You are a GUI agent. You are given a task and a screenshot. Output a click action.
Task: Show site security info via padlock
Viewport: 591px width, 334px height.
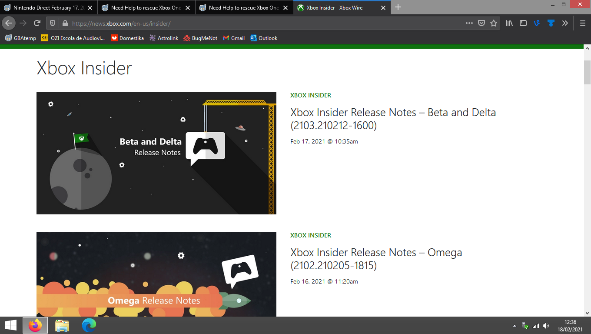[65, 23]
